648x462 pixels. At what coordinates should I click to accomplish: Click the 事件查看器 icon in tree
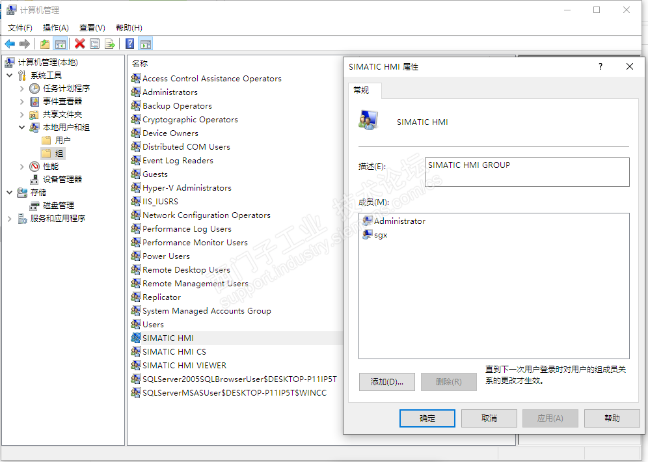[34, 102]
